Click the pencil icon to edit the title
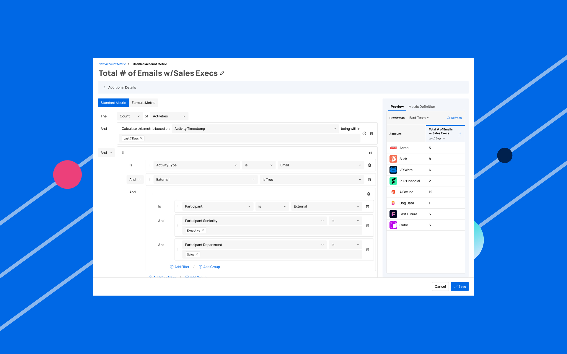 [x=222, y=73]
